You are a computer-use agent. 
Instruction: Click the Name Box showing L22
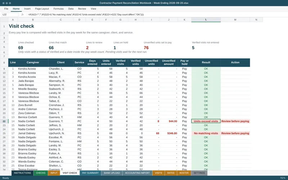click(10, 14)
